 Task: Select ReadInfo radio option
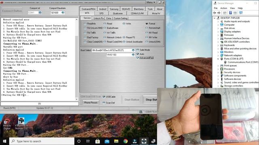[x=85, y=24]
